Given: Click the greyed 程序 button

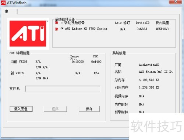Looking at the screenshot, I should point(55,109).
